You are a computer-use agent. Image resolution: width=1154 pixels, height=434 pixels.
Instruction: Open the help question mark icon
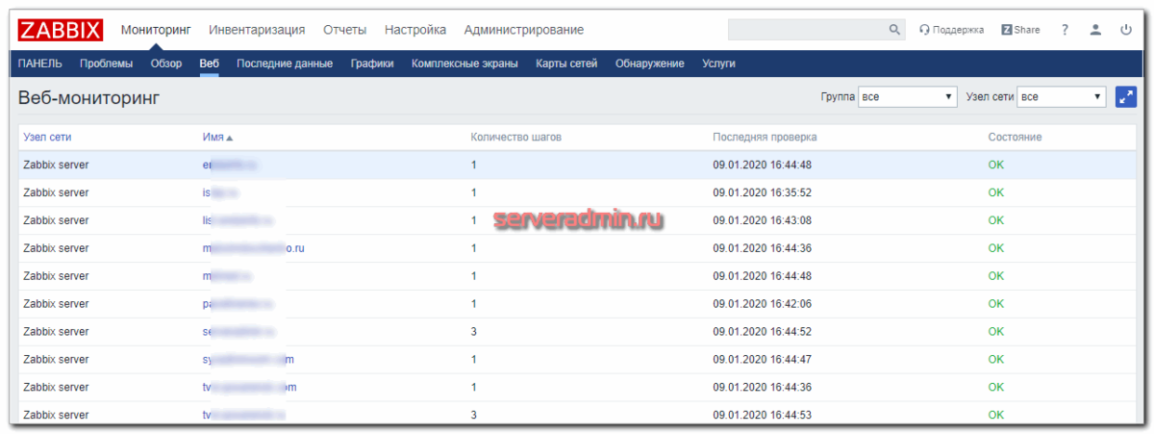pos(1065,30)
